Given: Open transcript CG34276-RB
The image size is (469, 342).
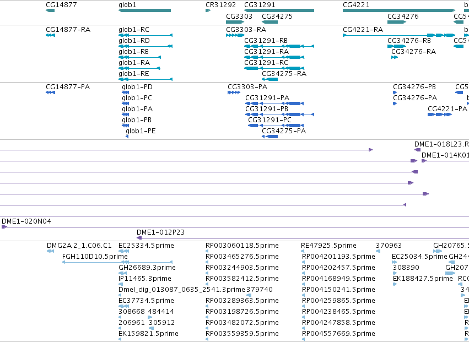Looking at the screenshot, I should click(397, 46).
